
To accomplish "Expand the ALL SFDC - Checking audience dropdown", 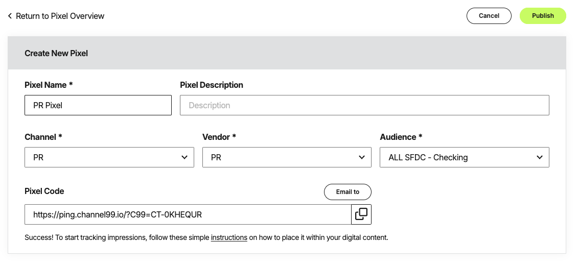I will (465, 157).
